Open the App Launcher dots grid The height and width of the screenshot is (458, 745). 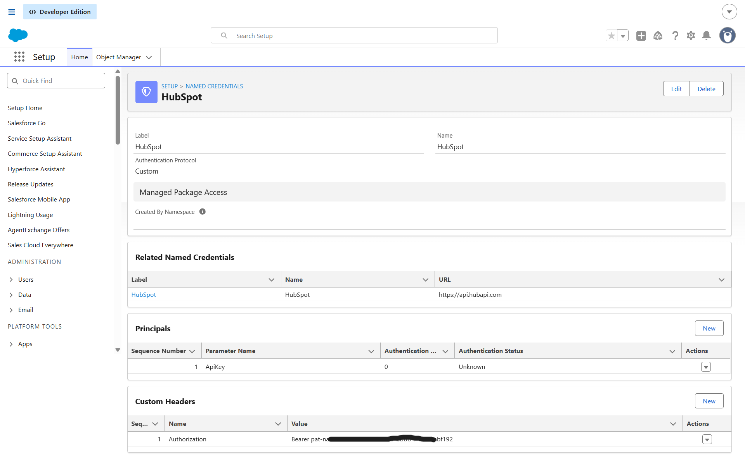coord(19,57)
